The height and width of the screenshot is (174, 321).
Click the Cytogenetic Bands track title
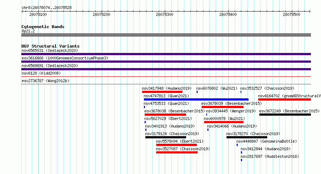43,27
